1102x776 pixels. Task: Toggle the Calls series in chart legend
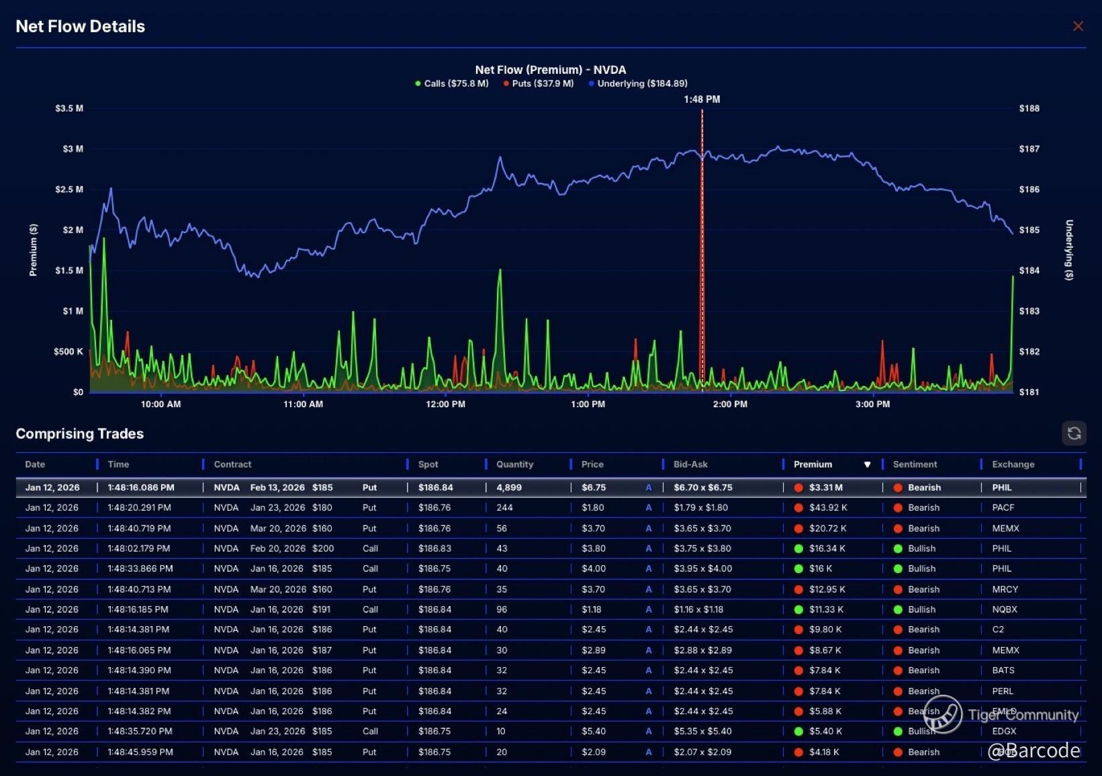point(451,83)
